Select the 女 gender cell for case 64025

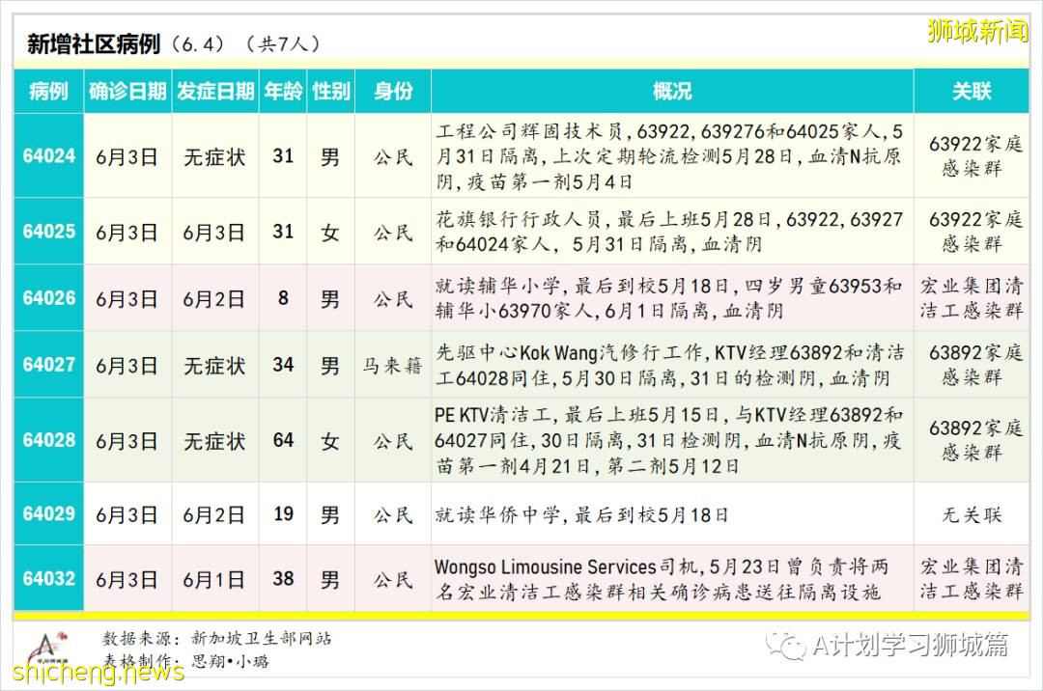coord(330,232)
